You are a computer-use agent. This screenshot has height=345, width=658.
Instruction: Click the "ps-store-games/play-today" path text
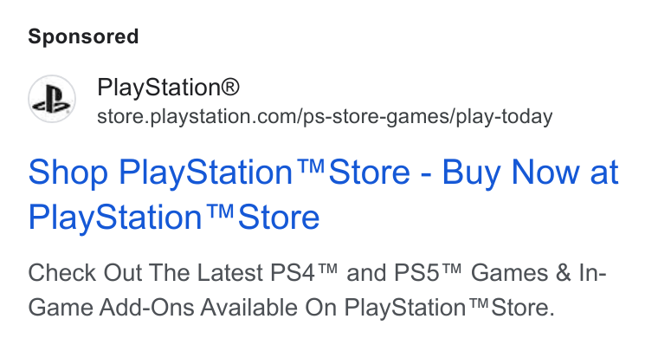(x=428, y=116)
